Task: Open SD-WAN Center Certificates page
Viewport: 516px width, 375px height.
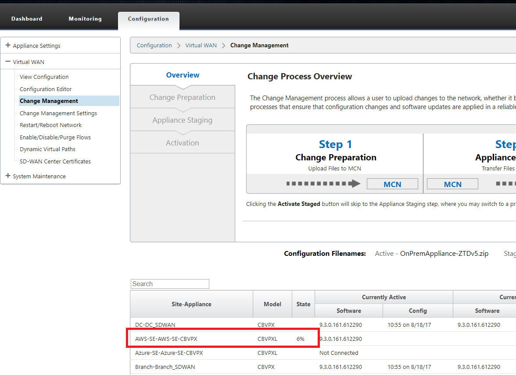Action: pyautogui.click(x=55, y=161)
